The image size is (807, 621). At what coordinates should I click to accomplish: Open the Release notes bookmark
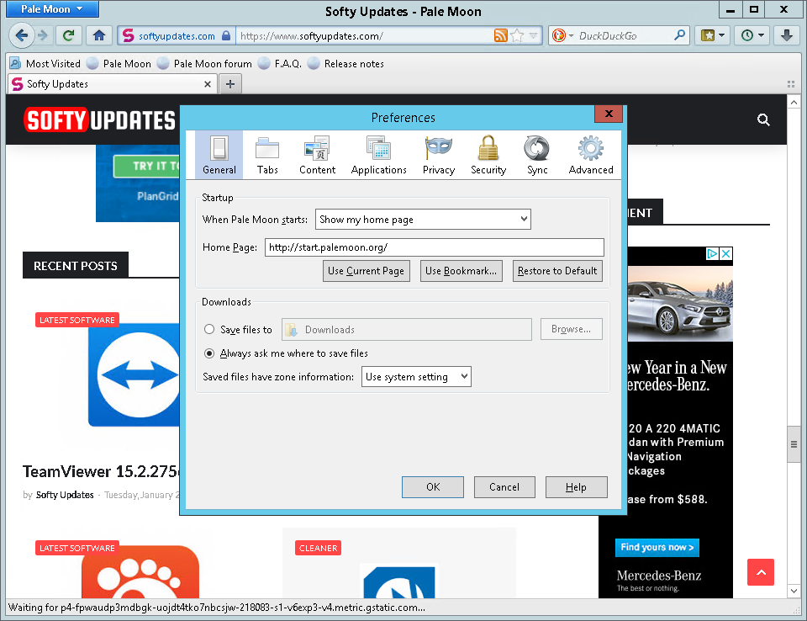click(x=345, y=63)
